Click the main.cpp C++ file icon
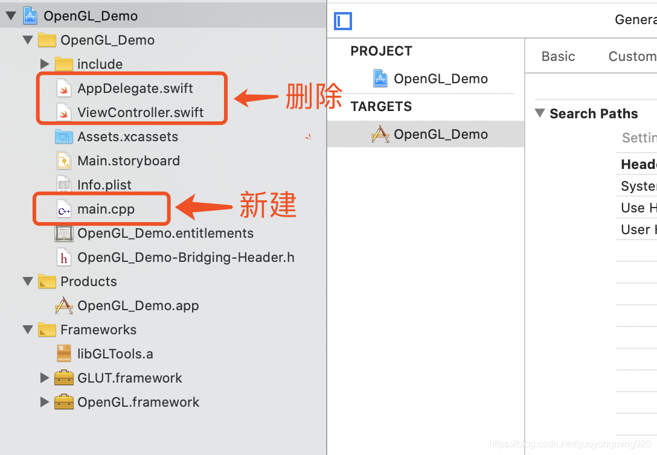 click(x=63, y=210)
